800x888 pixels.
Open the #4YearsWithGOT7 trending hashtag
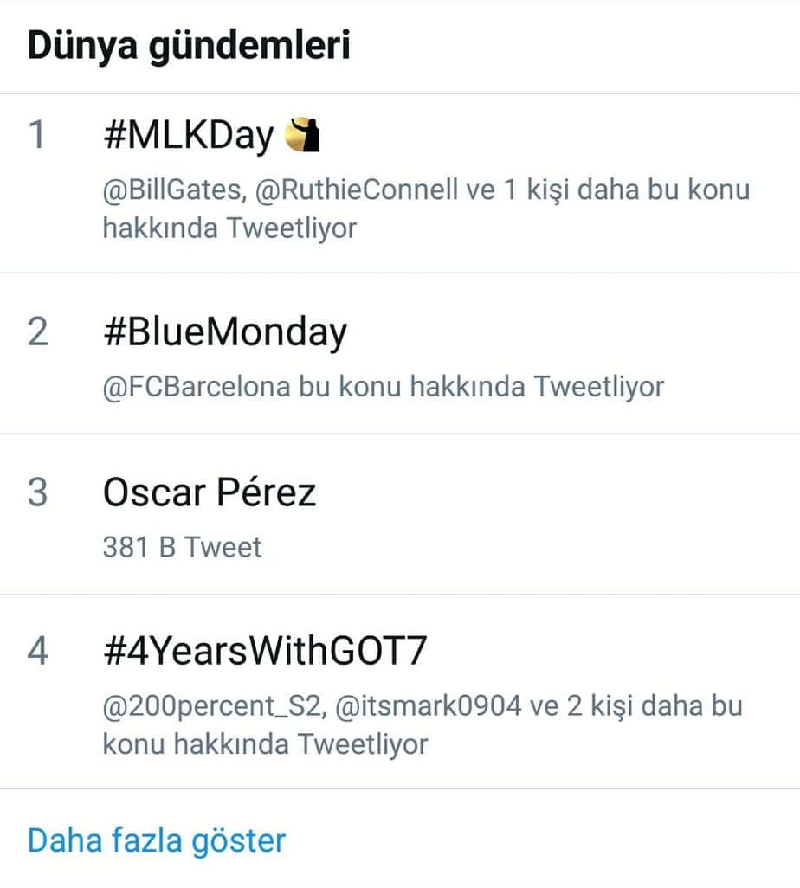(x=265, y=653)
